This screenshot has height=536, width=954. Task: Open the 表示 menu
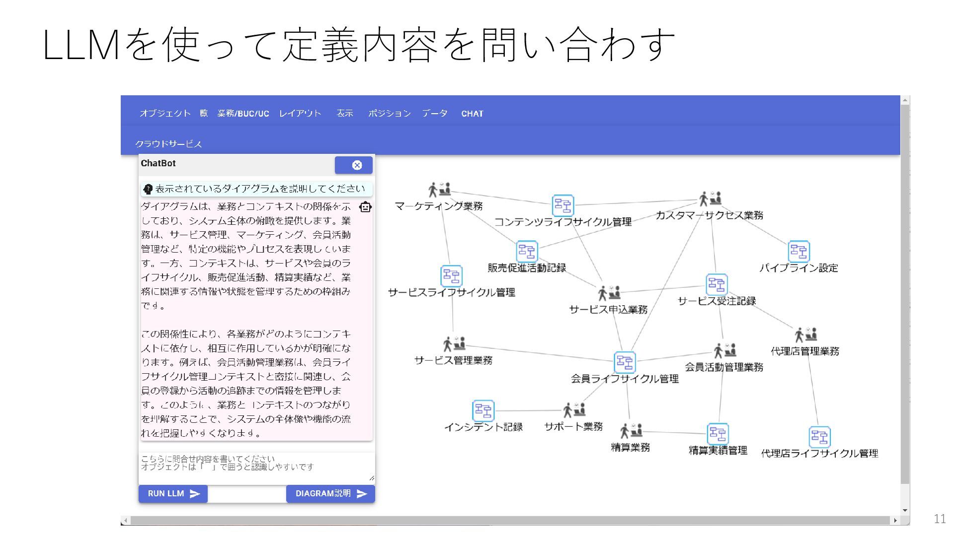345,114
